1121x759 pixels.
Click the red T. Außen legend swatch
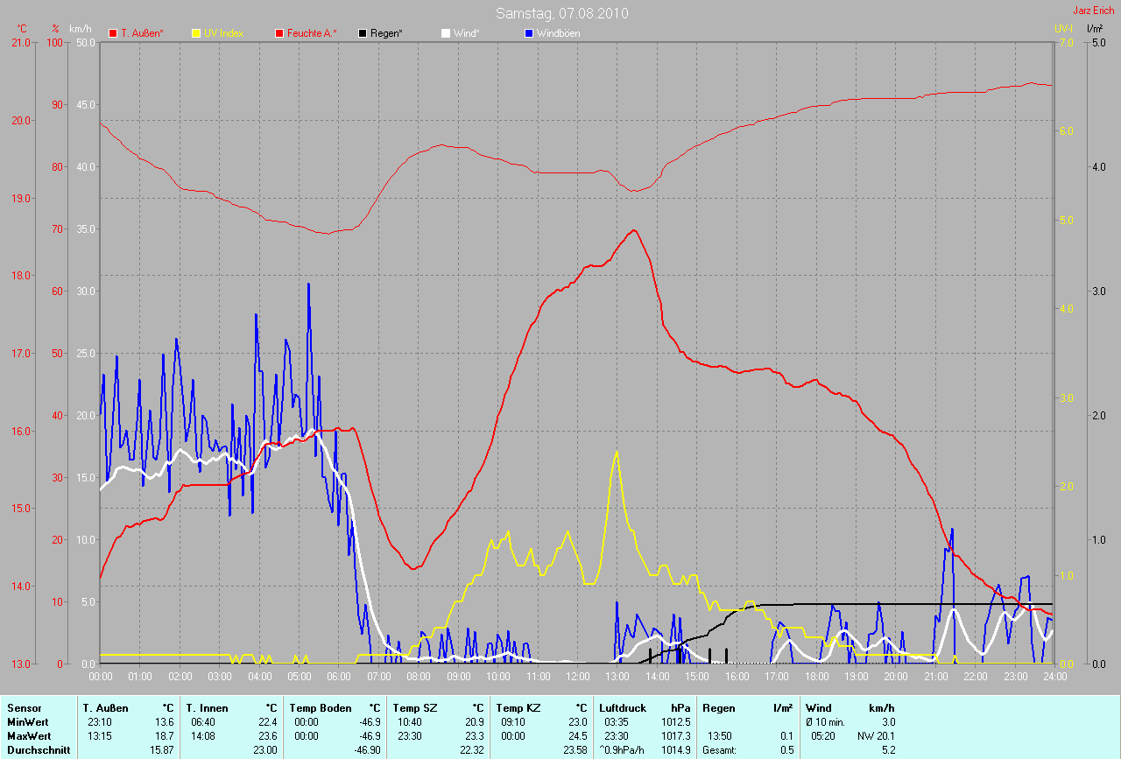point(113,33)
